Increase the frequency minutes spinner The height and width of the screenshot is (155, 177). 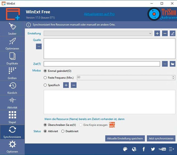pos(173,76)
